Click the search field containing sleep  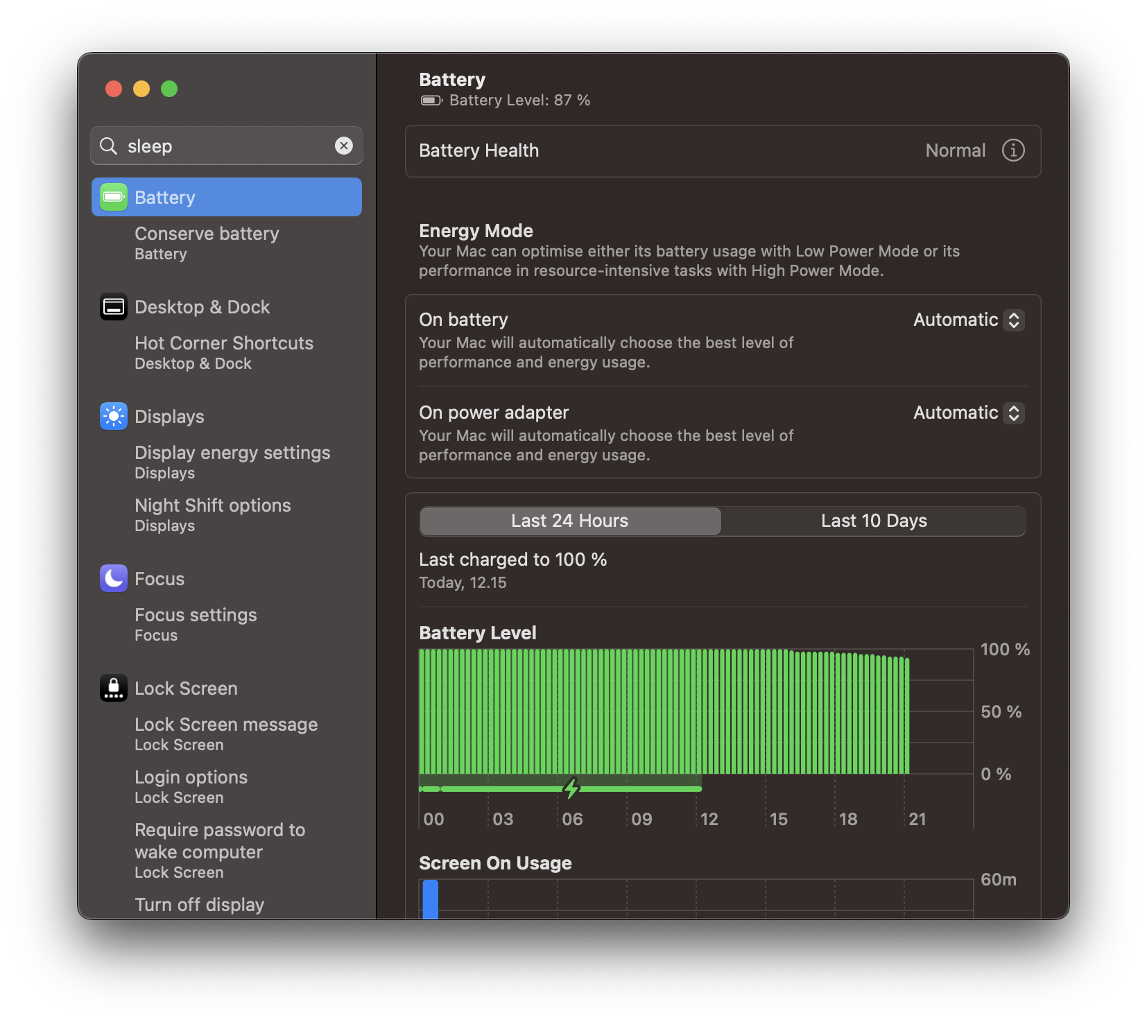[x=227, y=146]
